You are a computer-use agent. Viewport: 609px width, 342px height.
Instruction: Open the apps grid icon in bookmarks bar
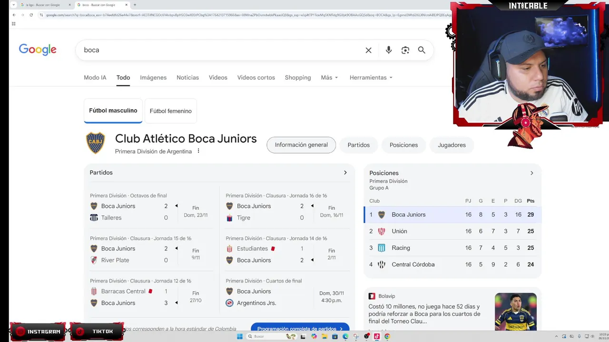pos(13,24)
